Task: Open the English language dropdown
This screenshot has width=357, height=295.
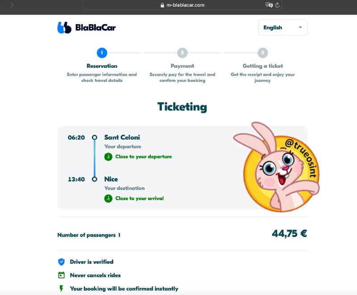Action: coord(282,28)
